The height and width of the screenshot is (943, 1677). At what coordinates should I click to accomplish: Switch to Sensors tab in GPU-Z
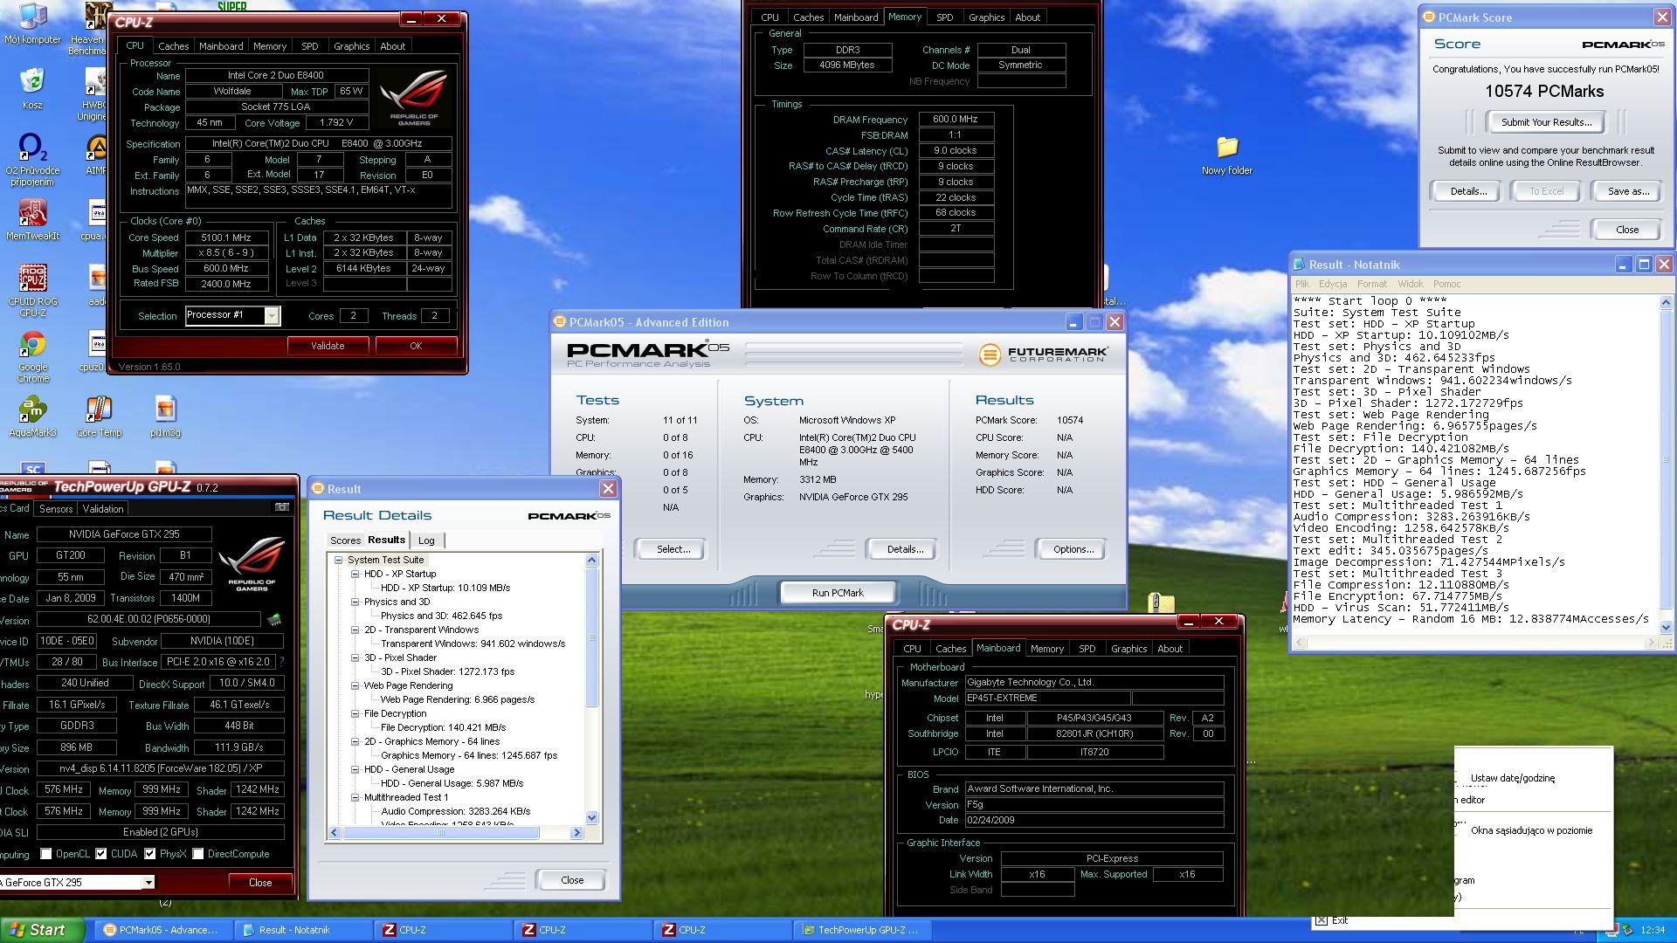(56, 508)
